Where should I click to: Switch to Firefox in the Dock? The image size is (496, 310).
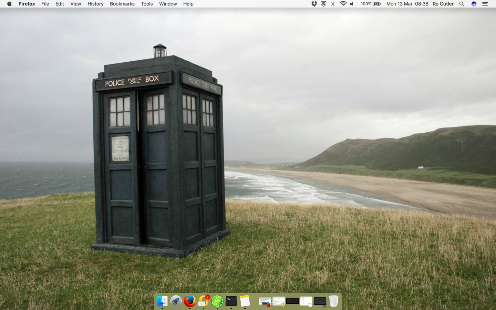(190, 301)
